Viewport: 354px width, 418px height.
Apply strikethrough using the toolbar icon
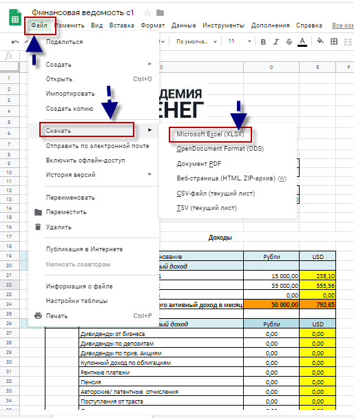click(x=289, y=42)
